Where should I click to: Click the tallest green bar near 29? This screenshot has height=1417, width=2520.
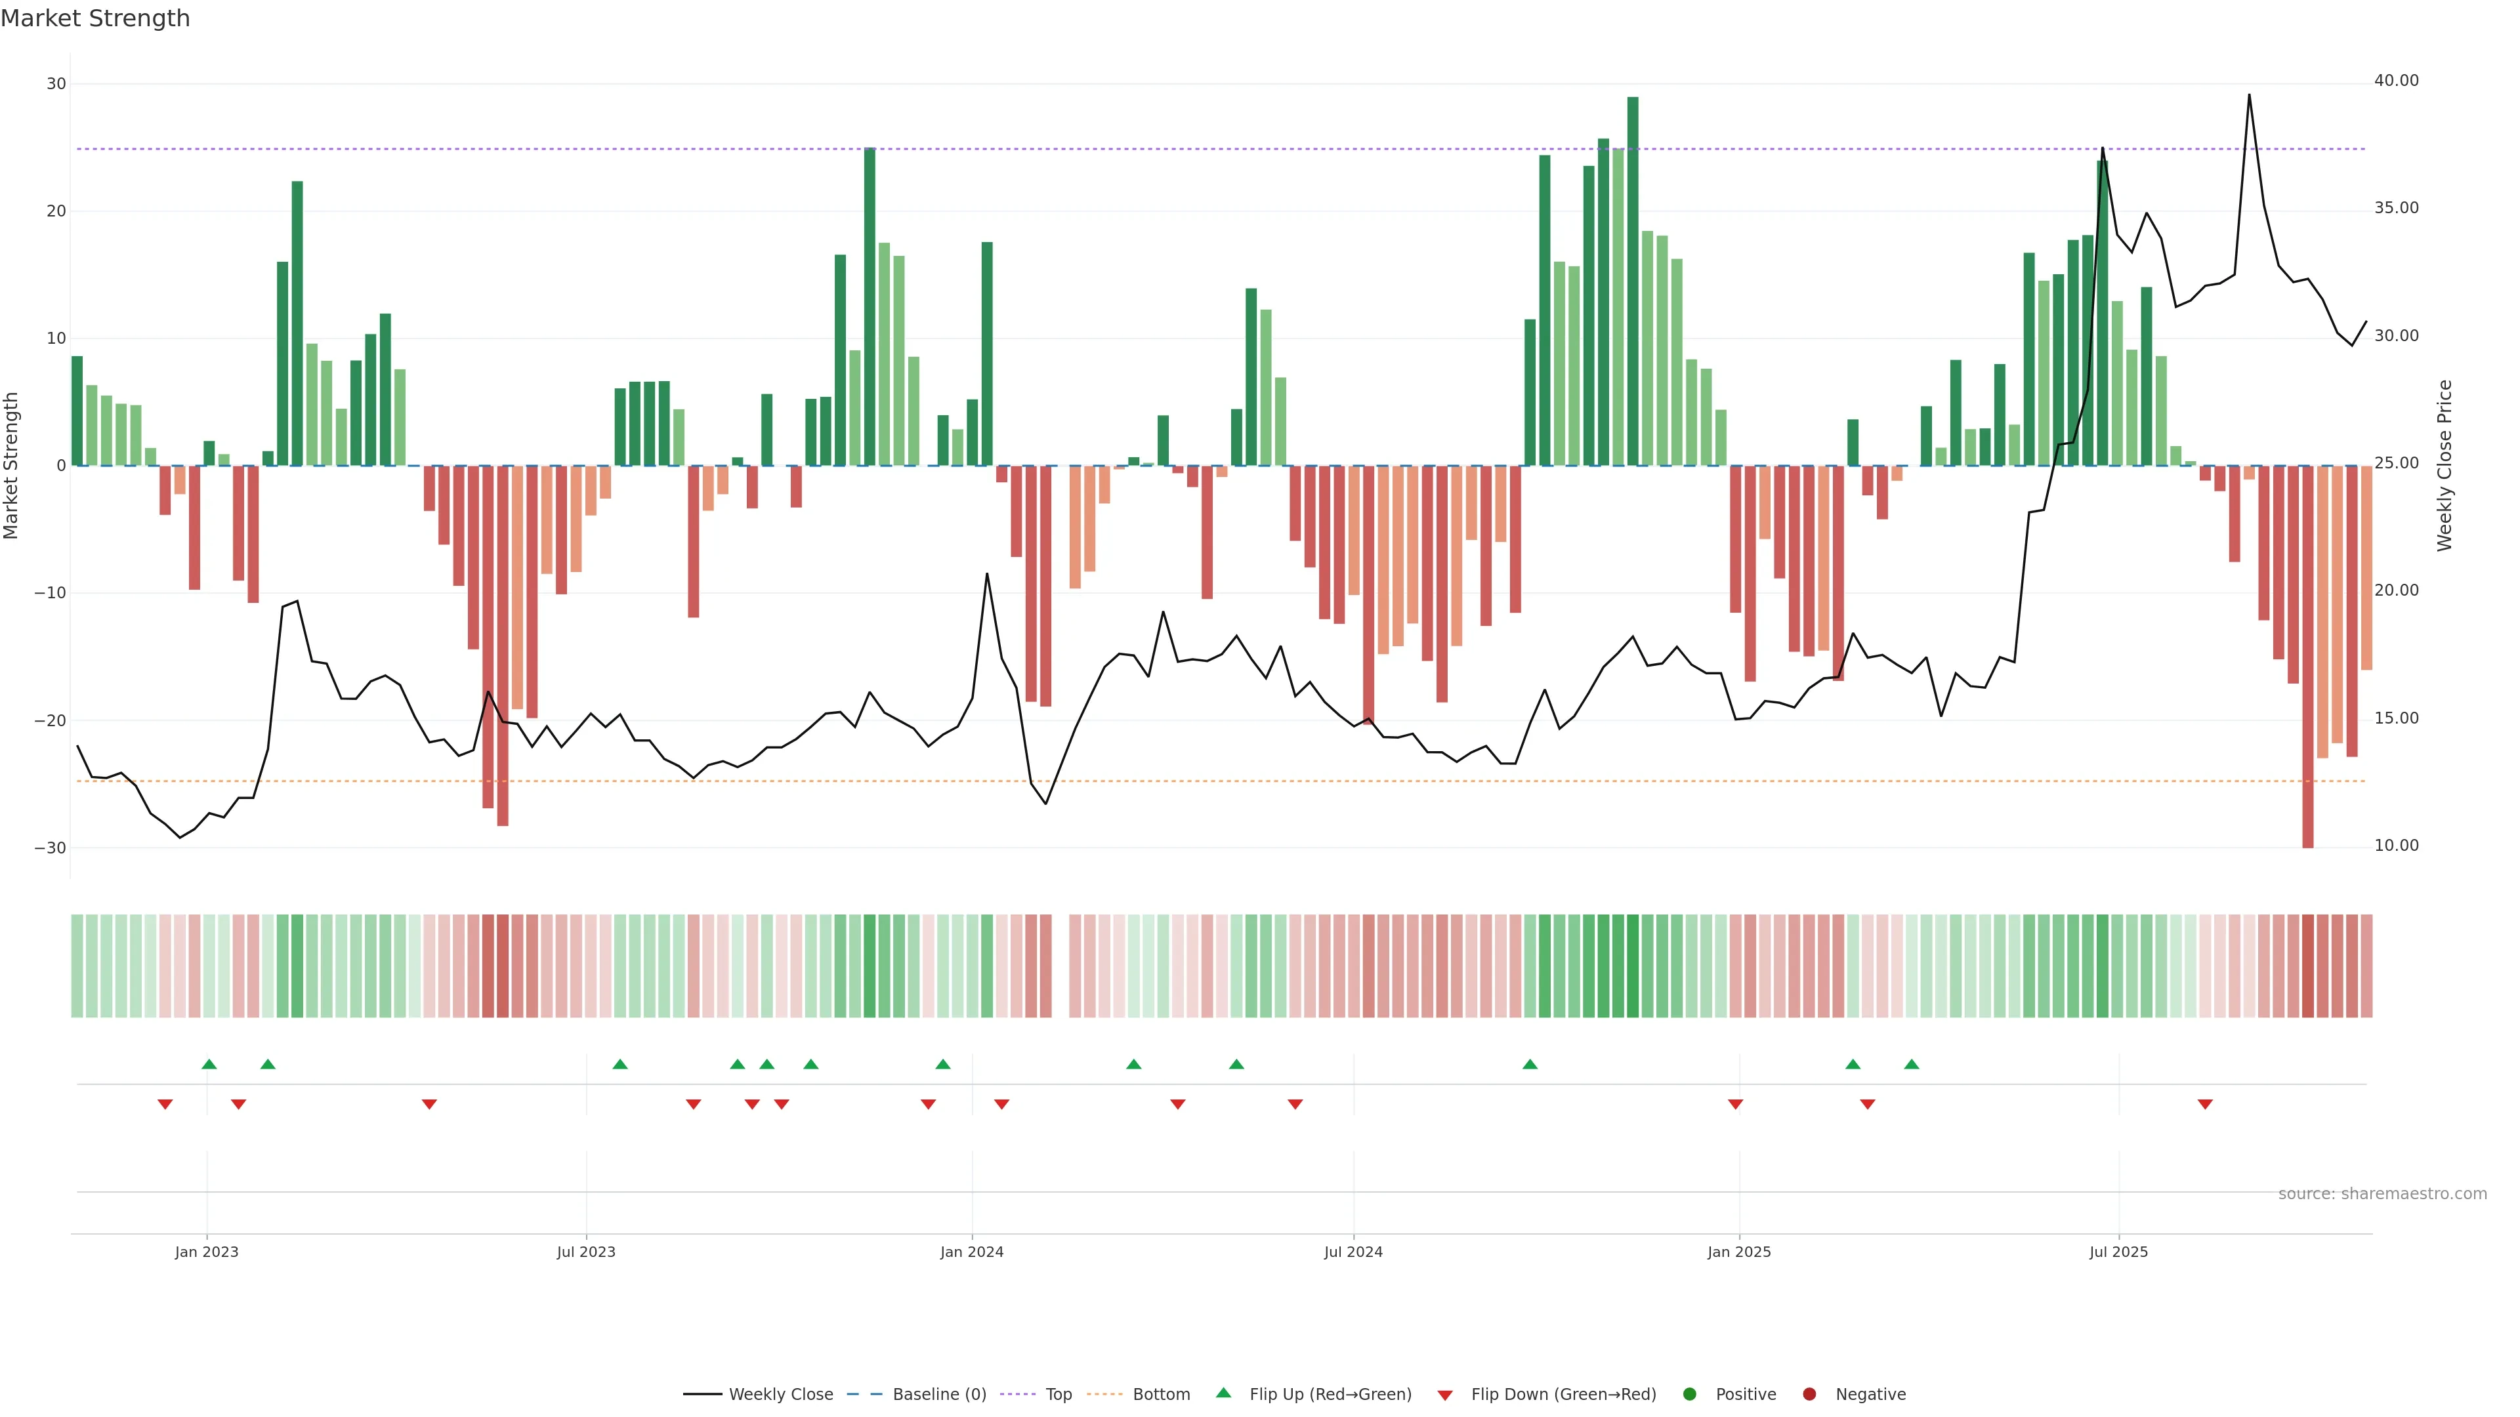[x=1633, y=281]
